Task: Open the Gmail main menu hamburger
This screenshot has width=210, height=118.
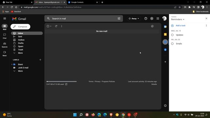Action: pos(5,18)
